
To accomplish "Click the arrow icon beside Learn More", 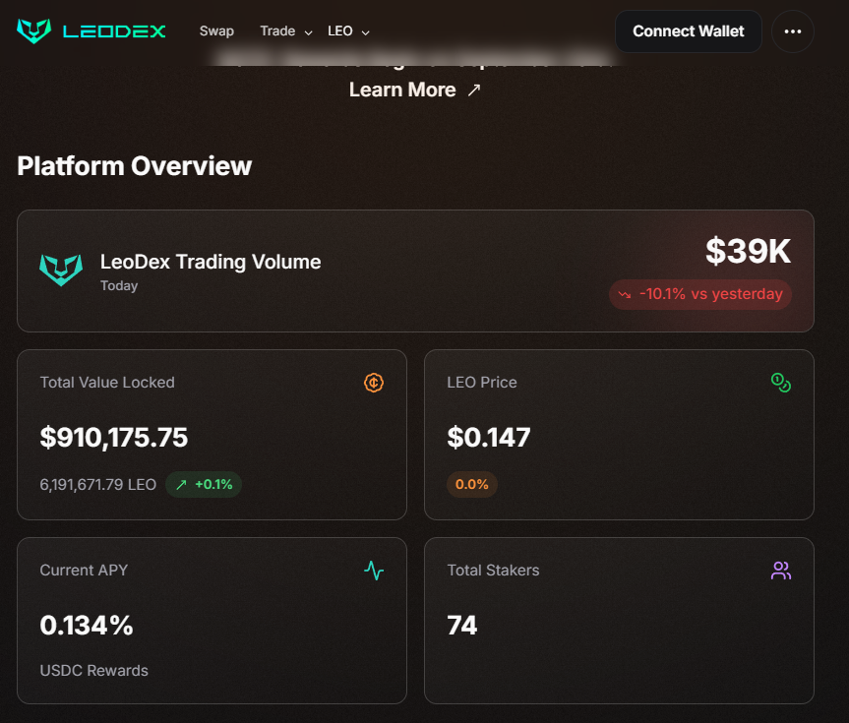I will 474,90.
